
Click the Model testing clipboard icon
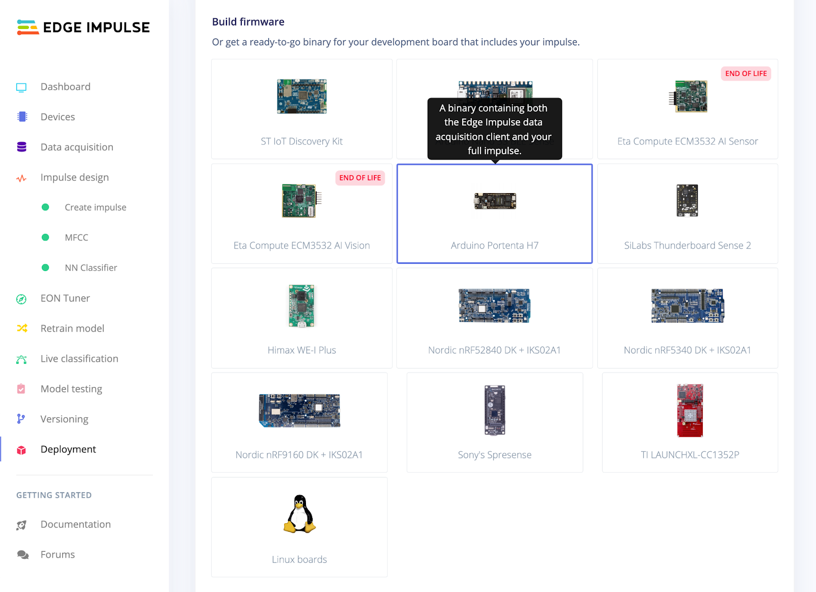21,389
